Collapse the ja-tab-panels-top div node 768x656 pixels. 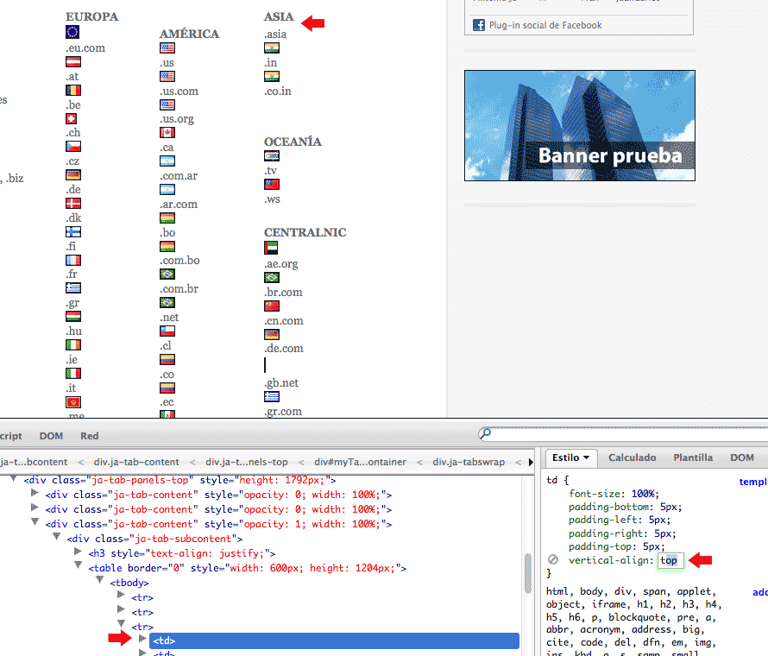[14, 479]
